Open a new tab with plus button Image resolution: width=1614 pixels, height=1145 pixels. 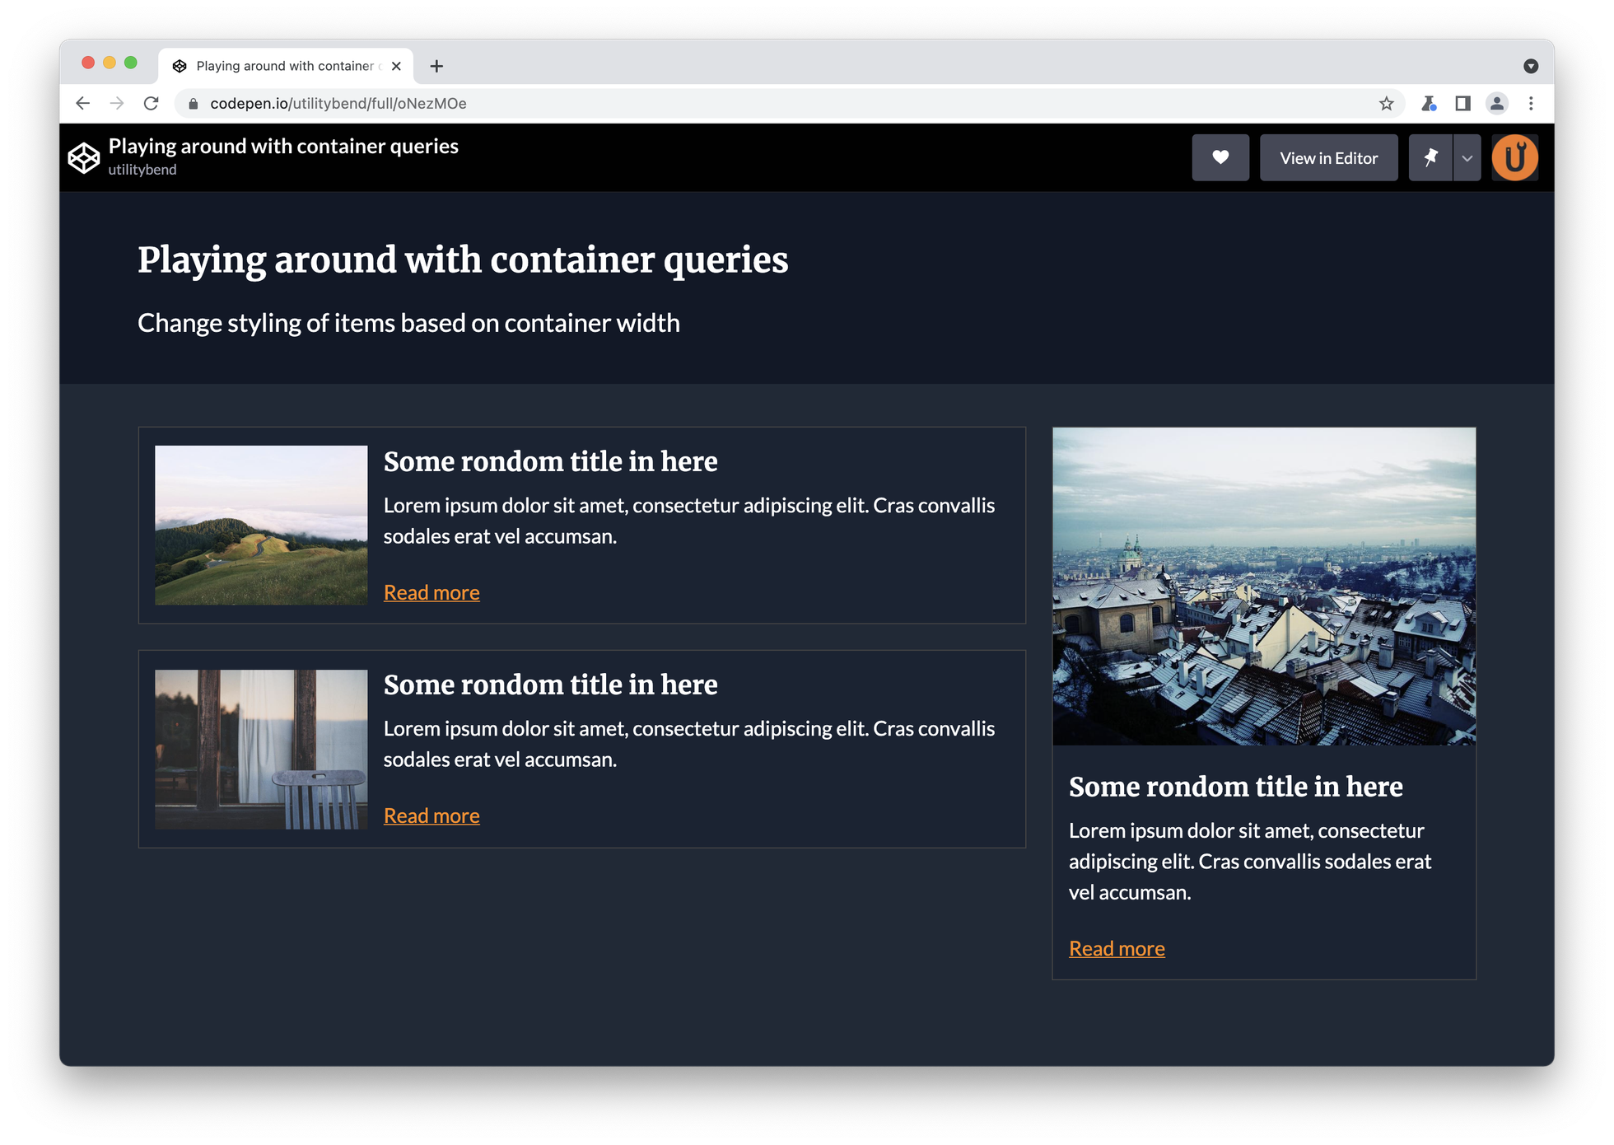[436, 66]
